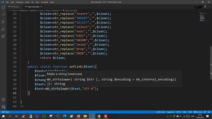The width and height of the screenshot is (212, 119).
Task: Show hidden system tray icons
Action: click(168, 116)
